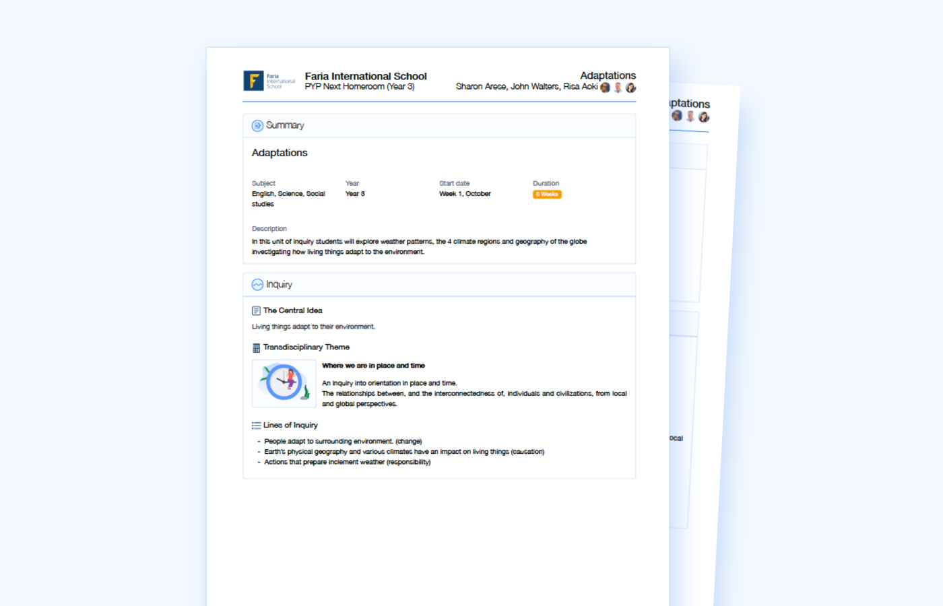The image size is (943, 606).
Task: Click the Central Idea document icon
Action: 256,311
